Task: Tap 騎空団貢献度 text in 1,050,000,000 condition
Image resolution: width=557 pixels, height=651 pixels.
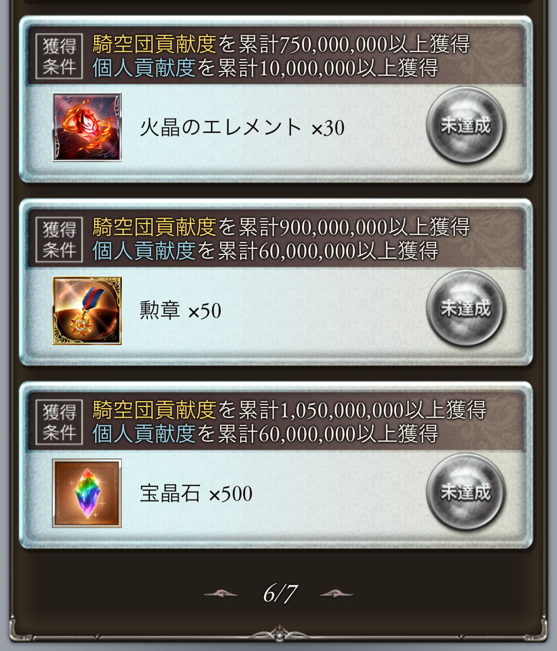Action: pyautogui.click(x=154, y=410)
